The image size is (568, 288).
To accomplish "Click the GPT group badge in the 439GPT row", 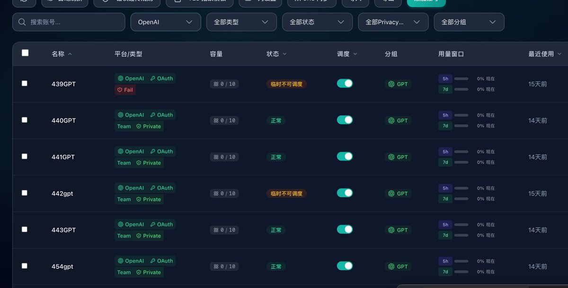I will (398, 84).
